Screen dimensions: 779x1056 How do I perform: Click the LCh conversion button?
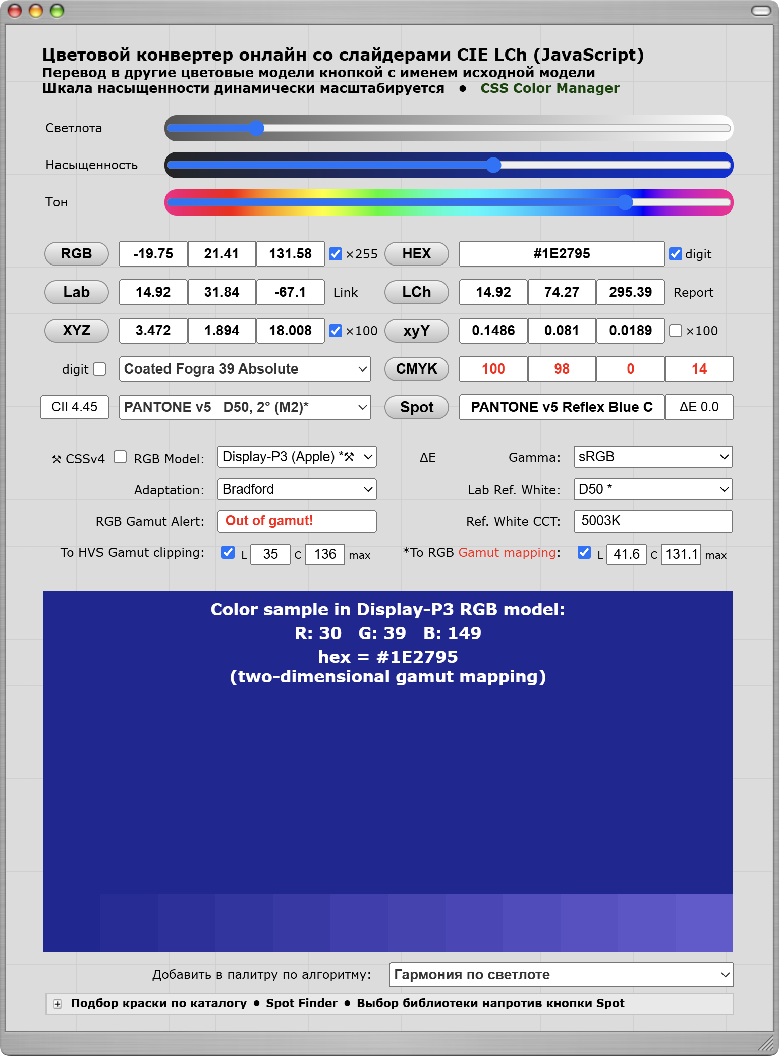[416, 292]
